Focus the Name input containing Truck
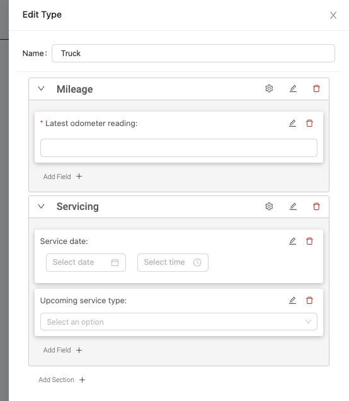 (193, 53)
